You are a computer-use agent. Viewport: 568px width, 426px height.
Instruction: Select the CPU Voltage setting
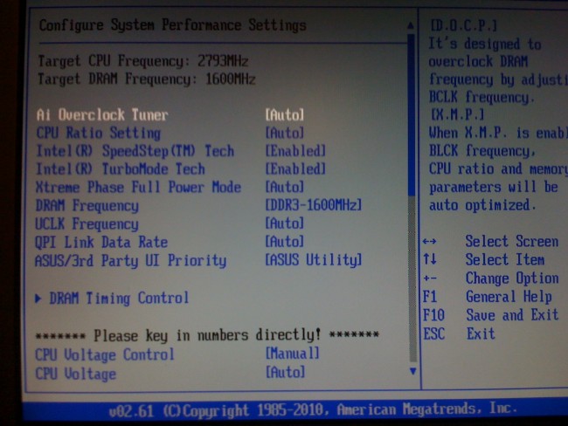point(75,374)
